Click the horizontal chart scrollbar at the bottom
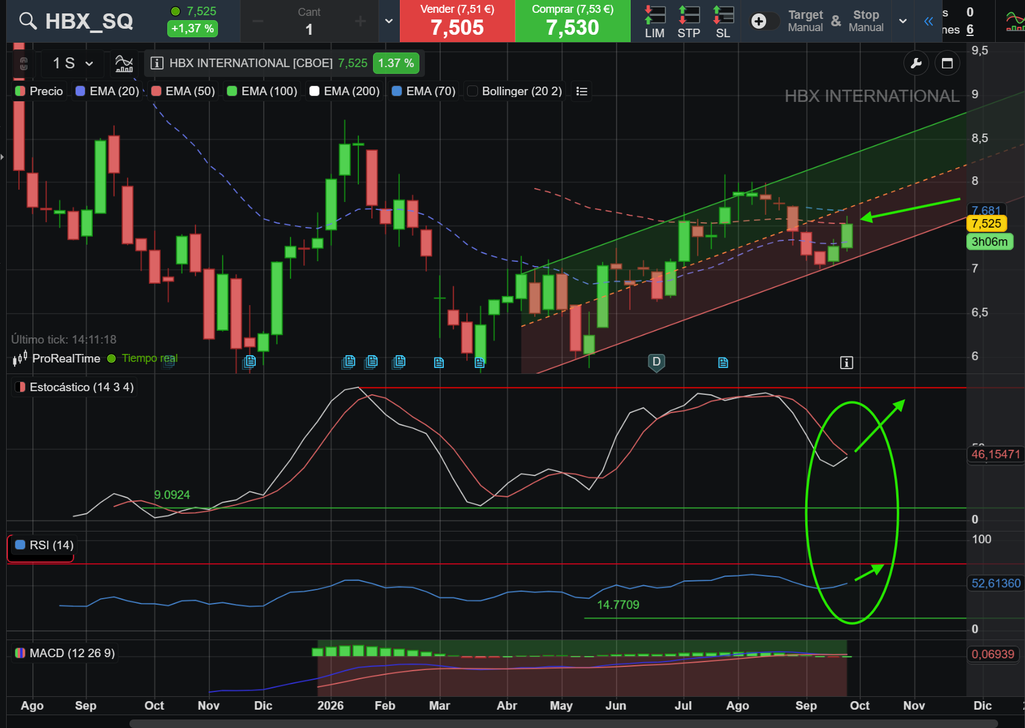Image resolution: width=1025 pixels, height=728 pixels. 563,723
